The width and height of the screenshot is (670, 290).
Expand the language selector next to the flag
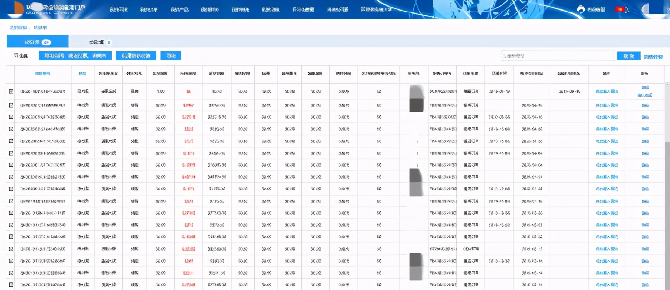(x=627, y=9)
